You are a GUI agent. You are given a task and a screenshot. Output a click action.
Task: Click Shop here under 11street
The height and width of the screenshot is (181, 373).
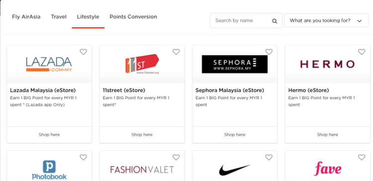pyautogui.click(x=142, y=135)
